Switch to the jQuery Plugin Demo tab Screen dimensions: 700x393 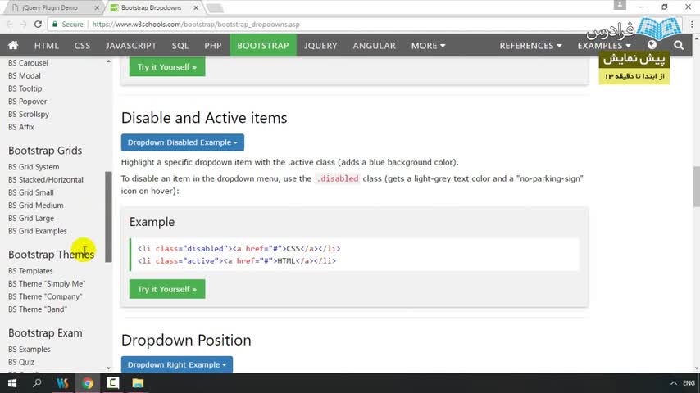(50, 7)
